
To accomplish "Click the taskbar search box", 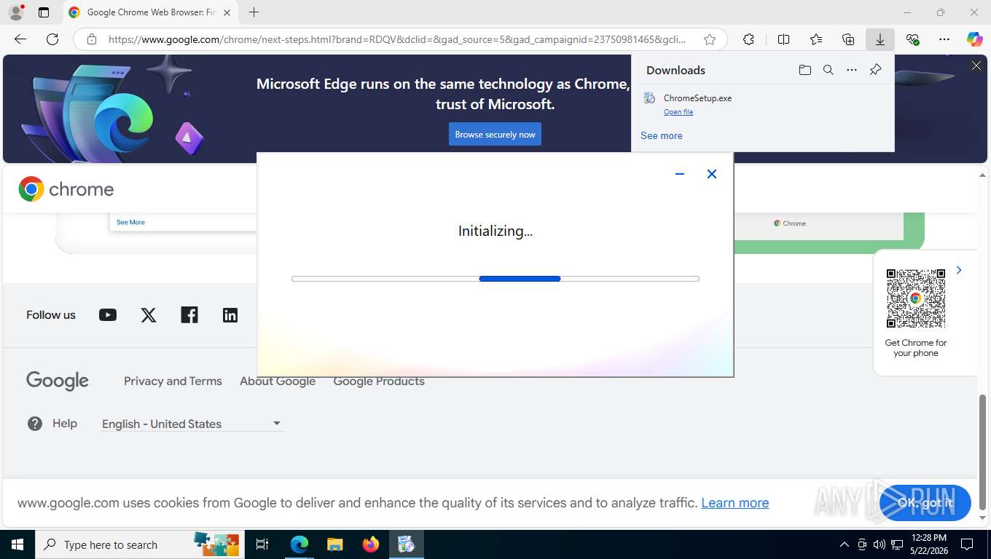I will (x=138, y=544).
